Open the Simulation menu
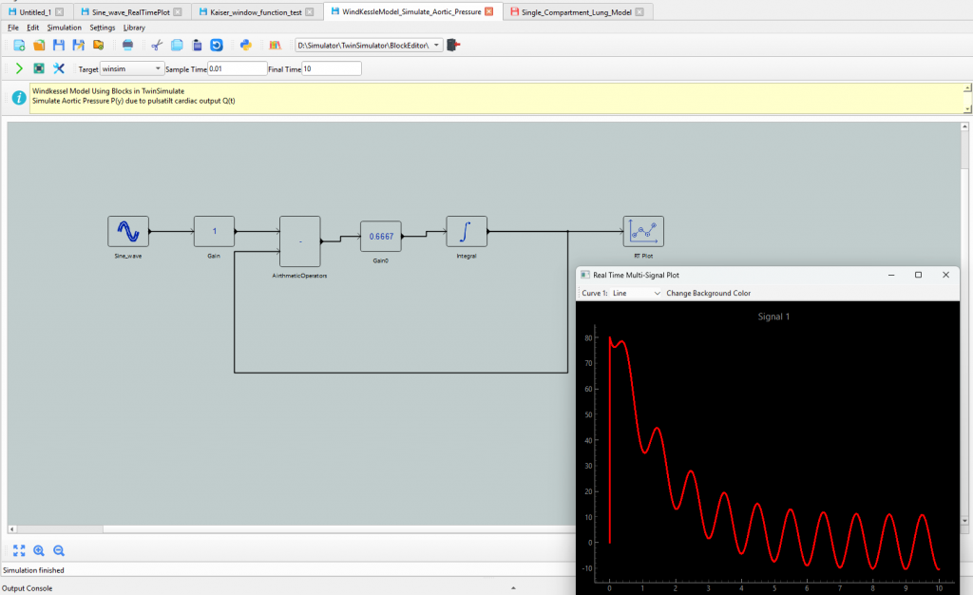973x595 pixels. pos(64,28)
